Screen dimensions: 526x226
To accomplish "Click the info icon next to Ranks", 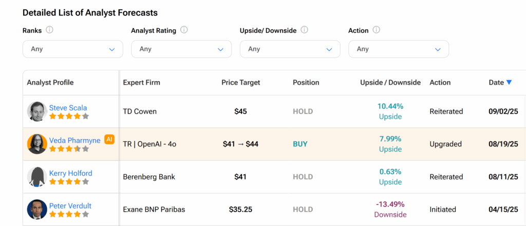I will click(x=50, y=30).
